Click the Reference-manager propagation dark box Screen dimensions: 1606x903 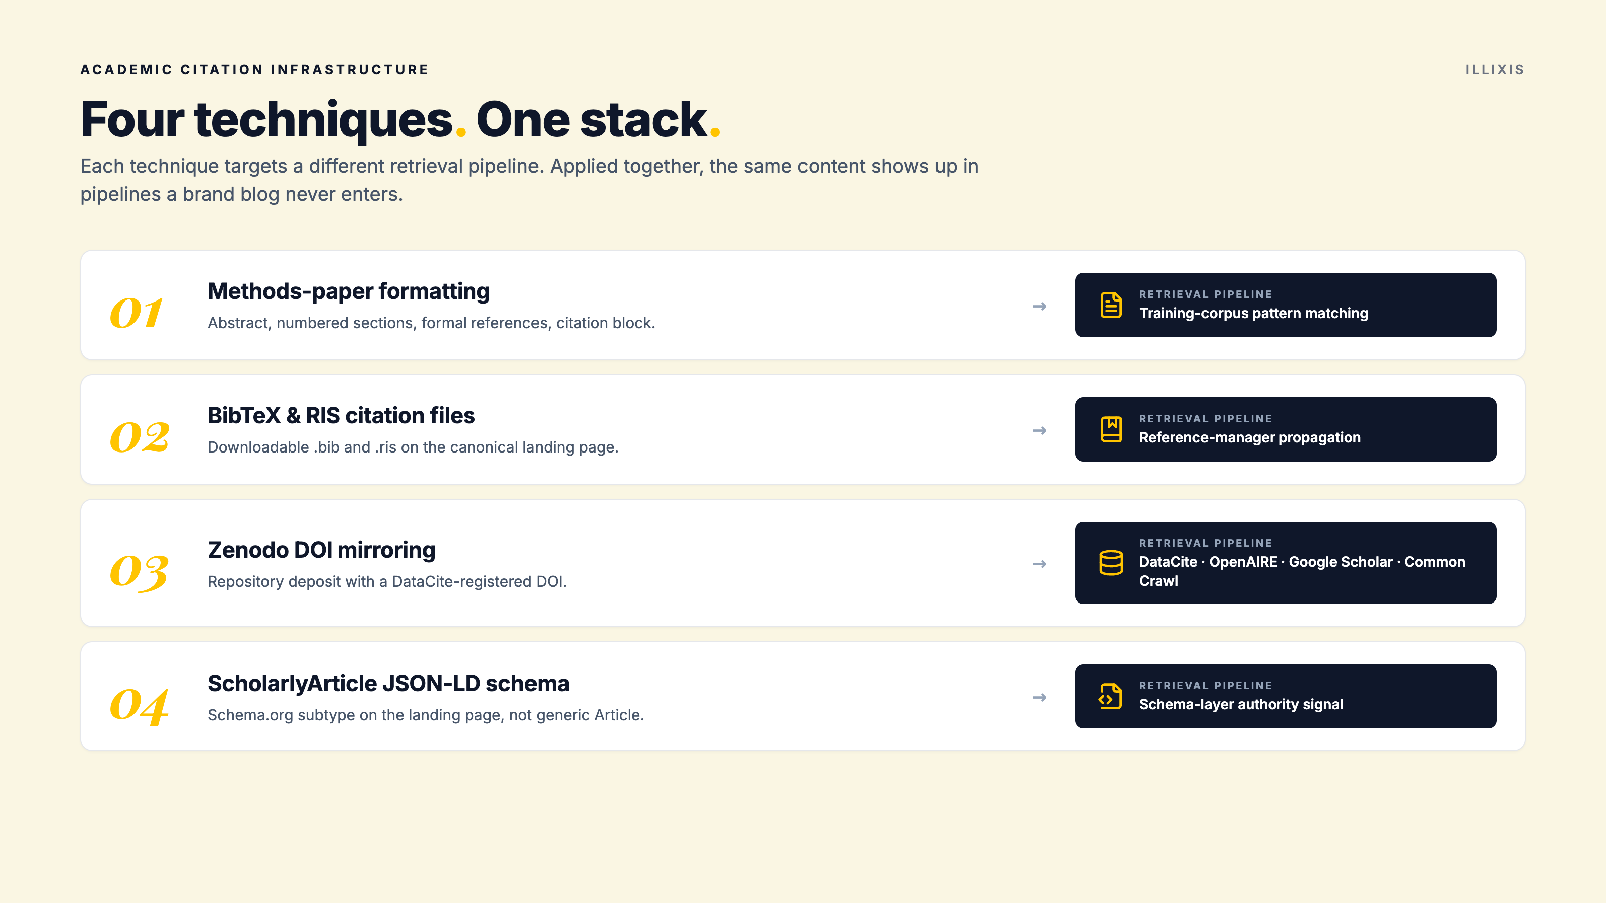click(1285, 429)
